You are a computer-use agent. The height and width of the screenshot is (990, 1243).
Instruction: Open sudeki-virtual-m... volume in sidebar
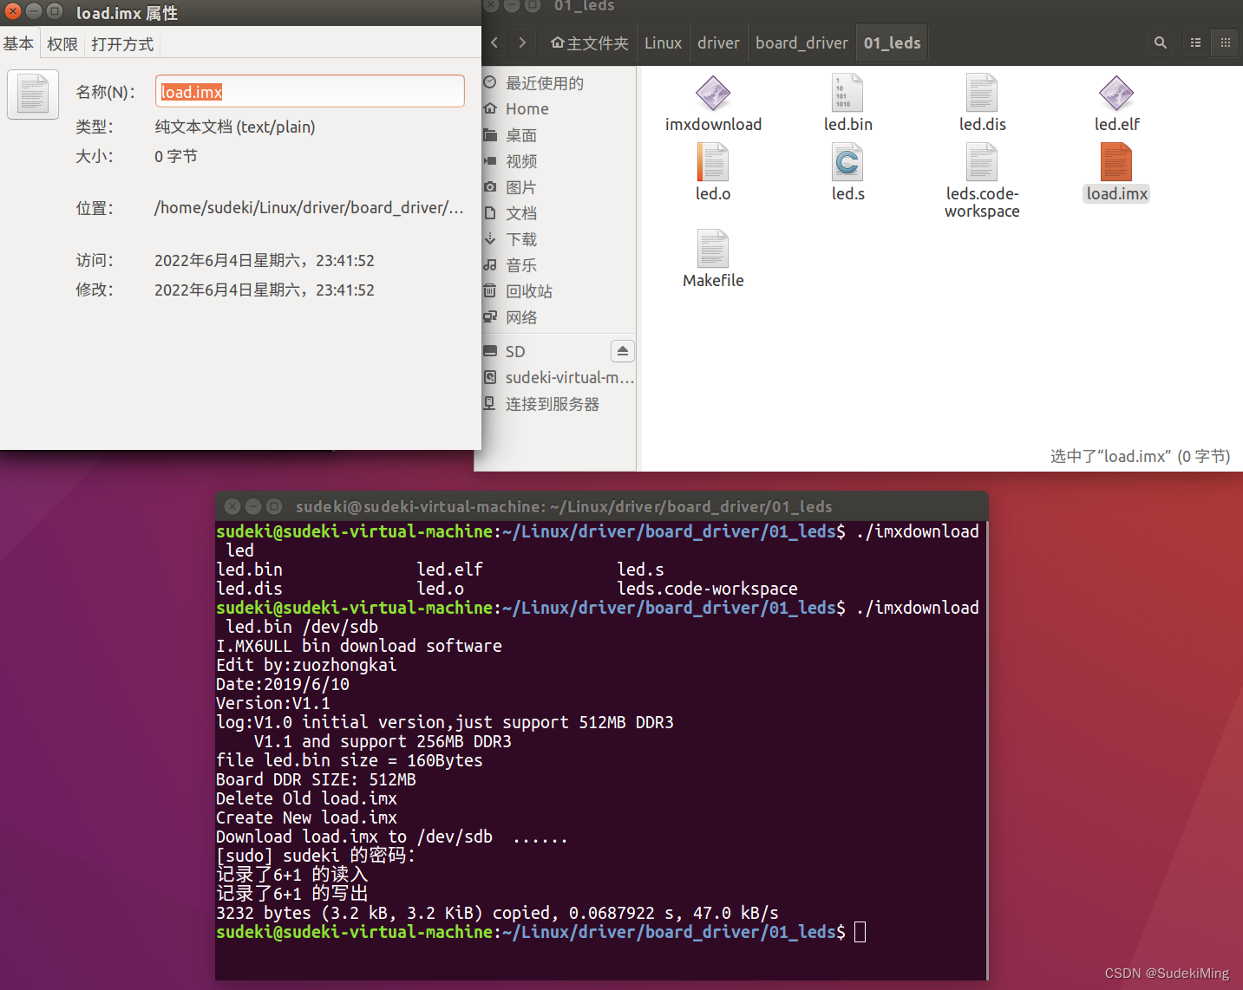[x=570, y=378]
